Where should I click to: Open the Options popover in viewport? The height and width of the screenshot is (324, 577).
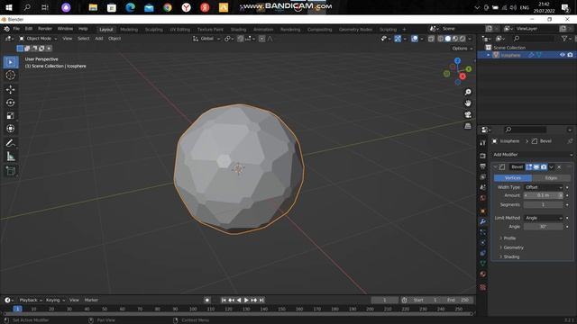(x=463, y=49)
